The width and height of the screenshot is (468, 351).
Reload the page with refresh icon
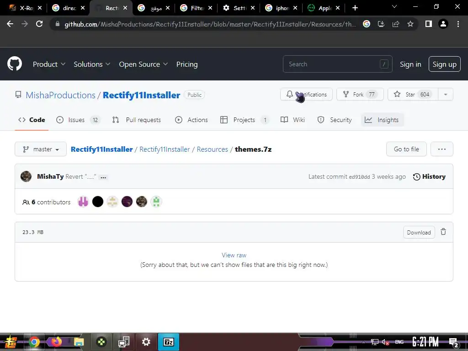(39, 24)
